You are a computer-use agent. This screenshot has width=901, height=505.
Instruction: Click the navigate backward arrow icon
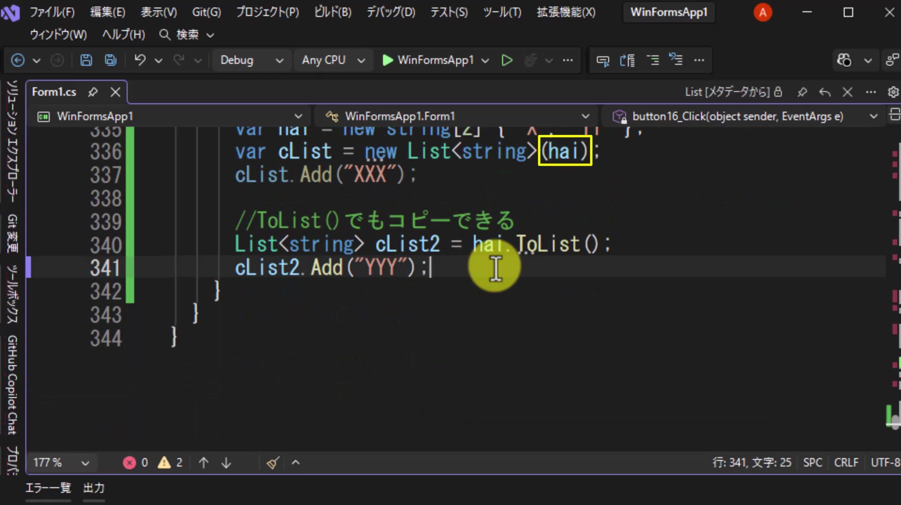click(x=18, y=60)
